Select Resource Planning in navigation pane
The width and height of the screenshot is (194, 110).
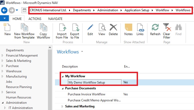(x=19, y=87)
